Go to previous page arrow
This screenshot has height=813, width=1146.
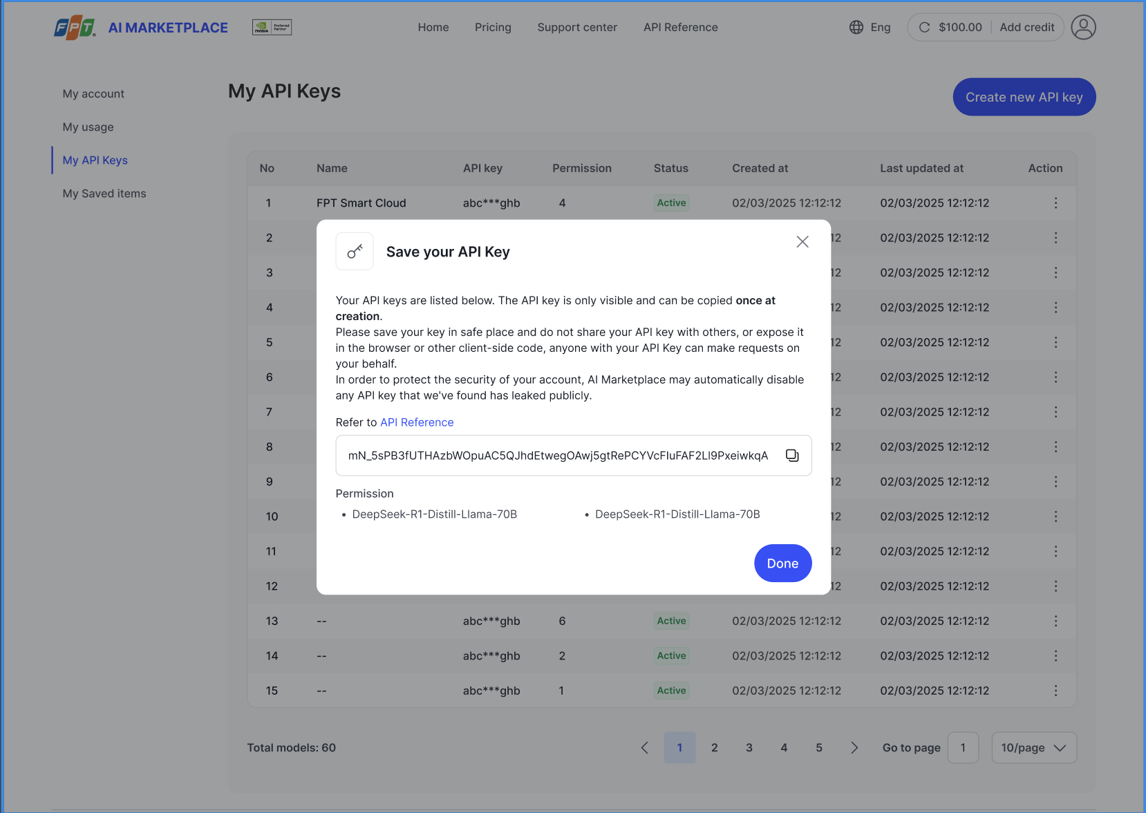pos(645,748)
